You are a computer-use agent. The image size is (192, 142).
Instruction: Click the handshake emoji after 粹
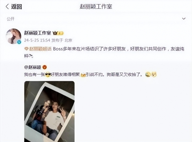31,56
